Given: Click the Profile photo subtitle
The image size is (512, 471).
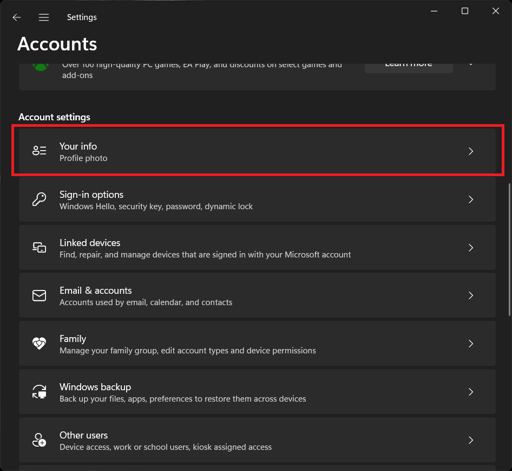Looking at the screenshot, I should click(x=83, y=158).
